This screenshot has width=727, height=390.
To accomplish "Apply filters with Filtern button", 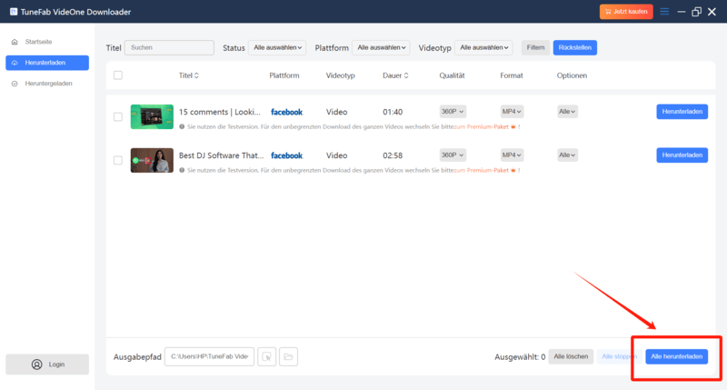I will click(x=535, y=47).
